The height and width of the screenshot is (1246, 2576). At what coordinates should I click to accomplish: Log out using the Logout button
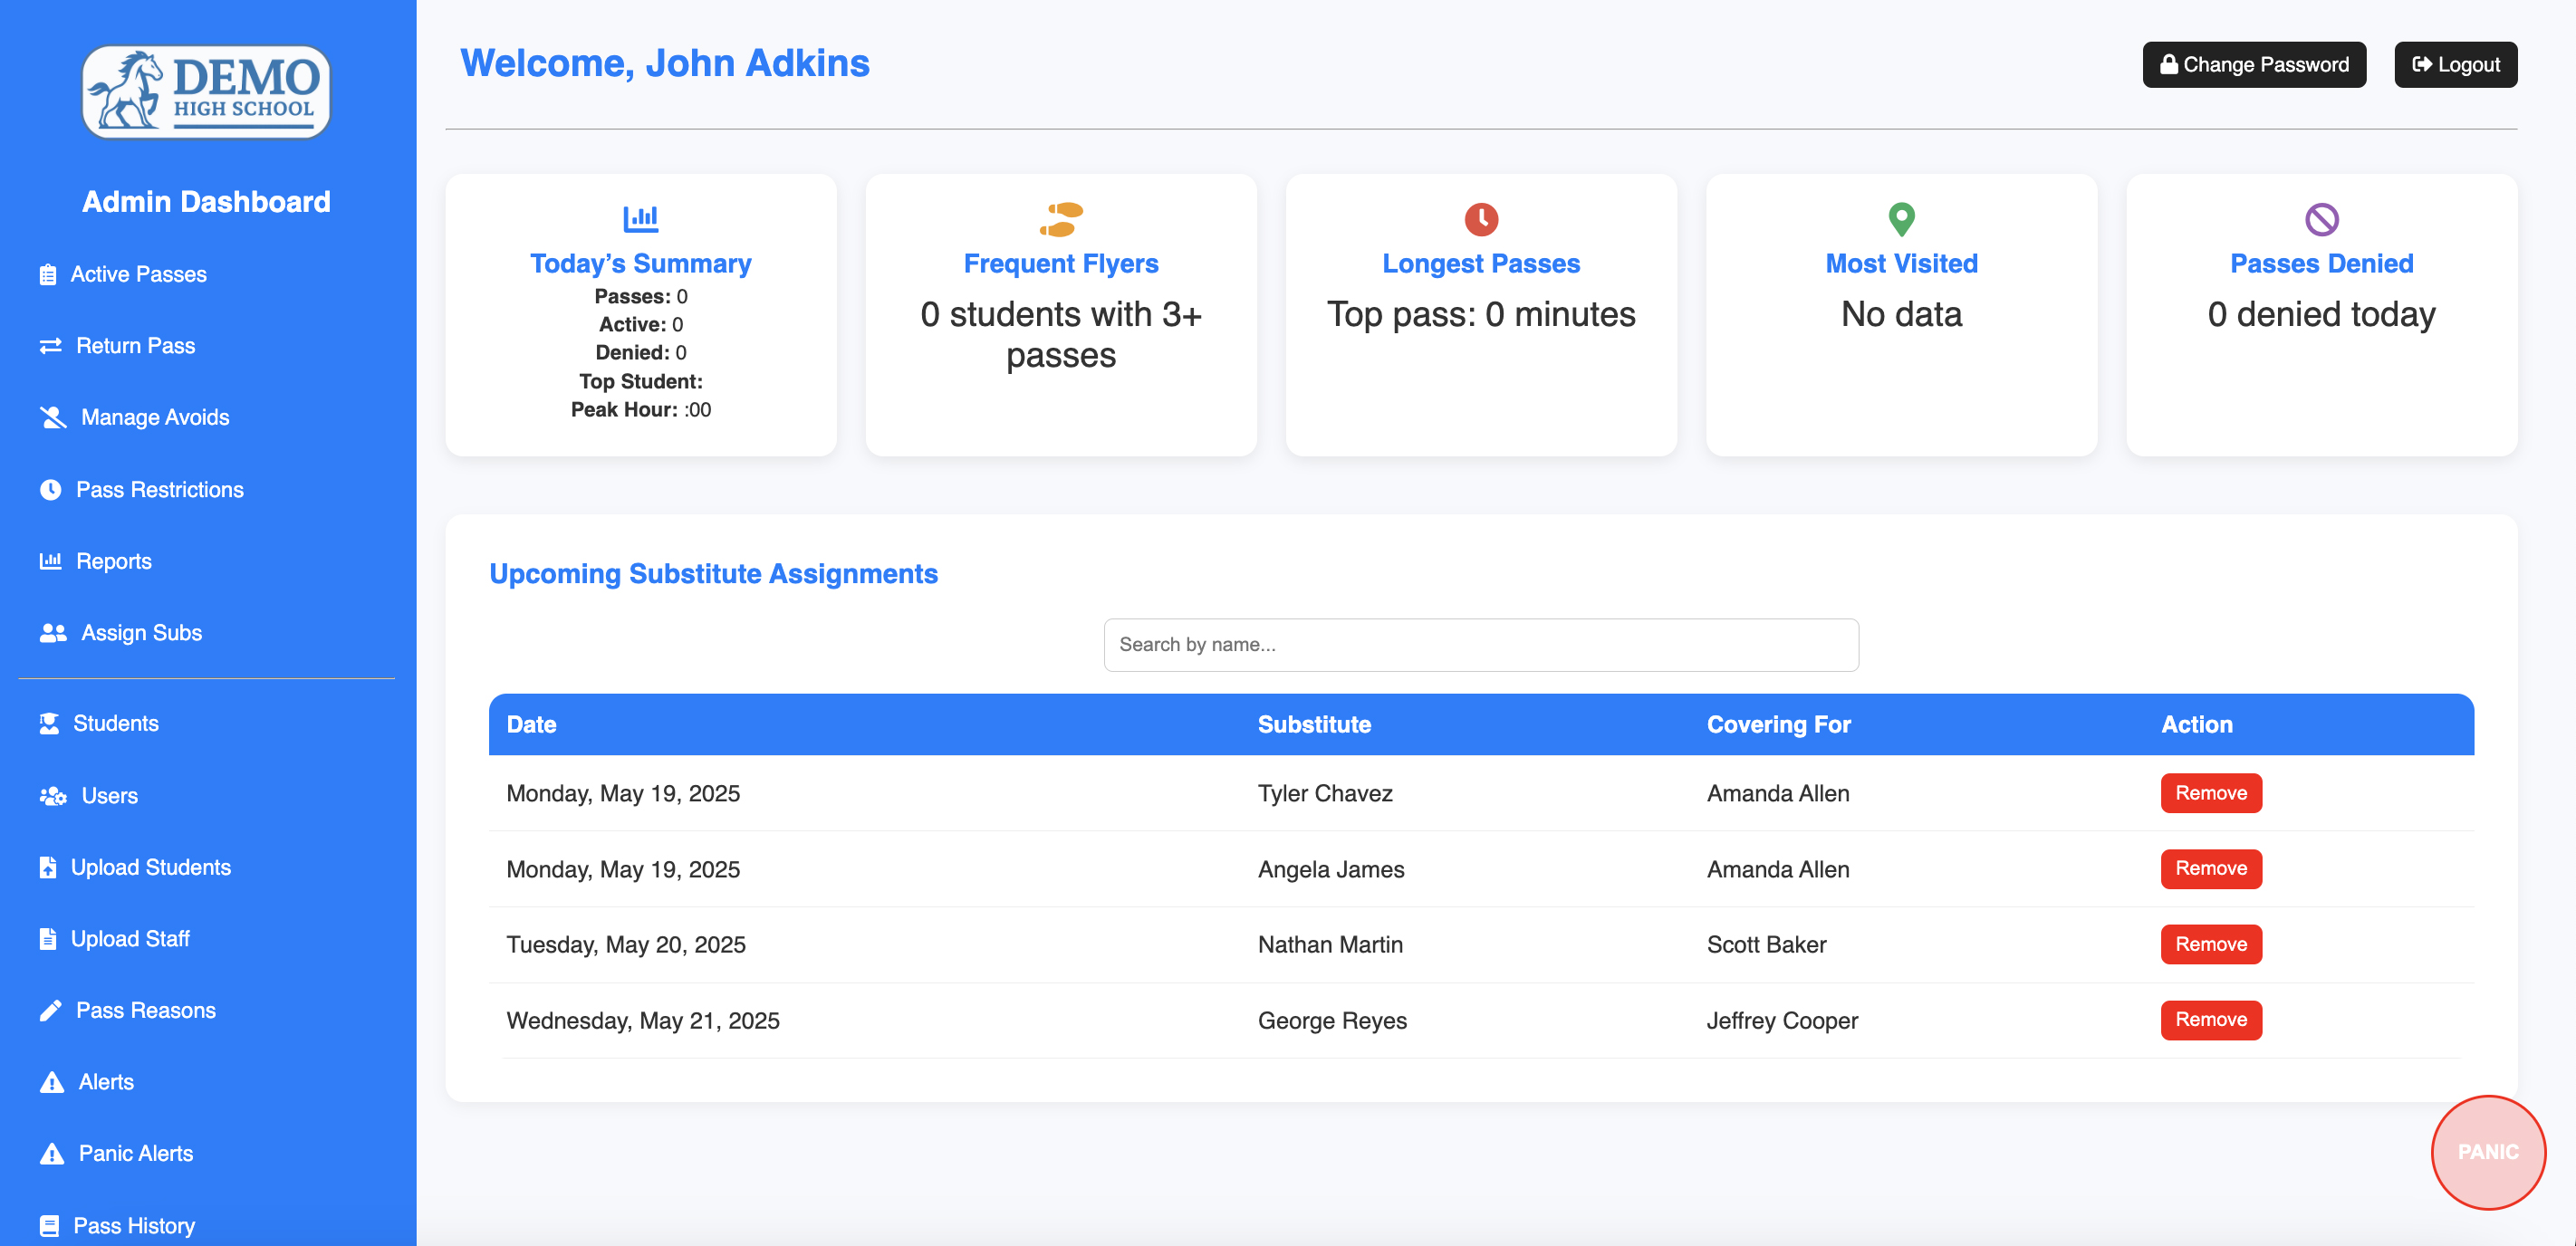[x=2455, y=65]
